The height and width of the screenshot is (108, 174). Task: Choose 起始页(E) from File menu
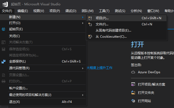click(x=43, y=29)
